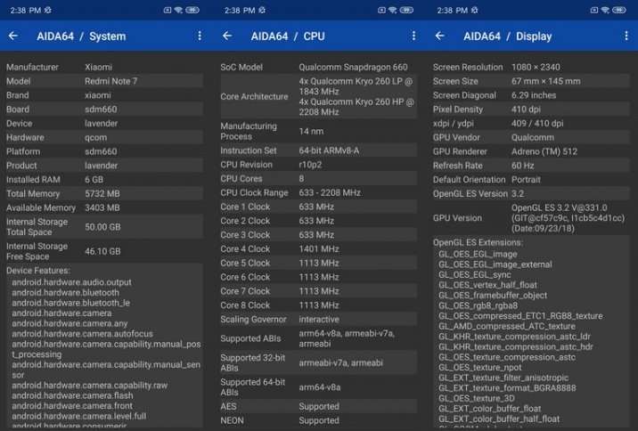
Task: Select Screen Resolution 1080 × 2340 row
Action: pyautogui.click(x=530, y=67)
